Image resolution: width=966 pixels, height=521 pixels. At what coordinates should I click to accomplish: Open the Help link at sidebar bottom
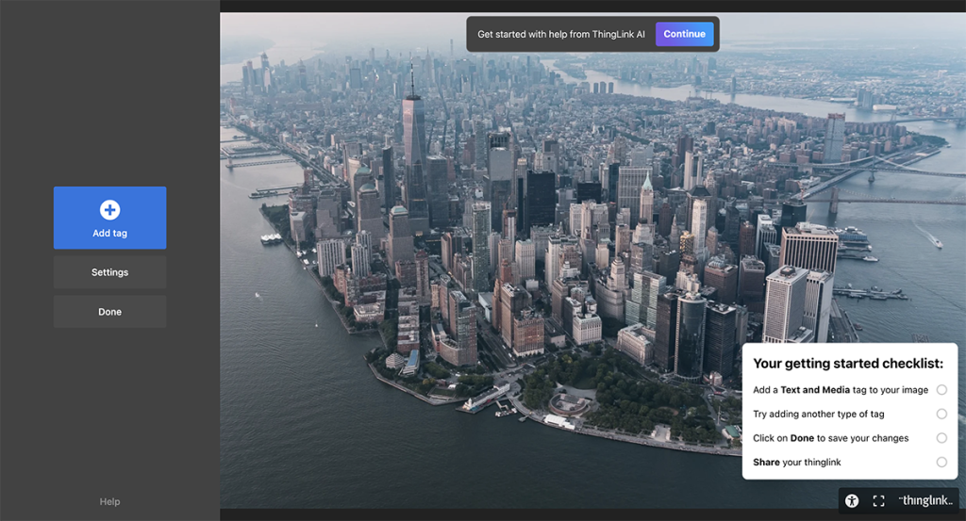[x=109, y=502]
